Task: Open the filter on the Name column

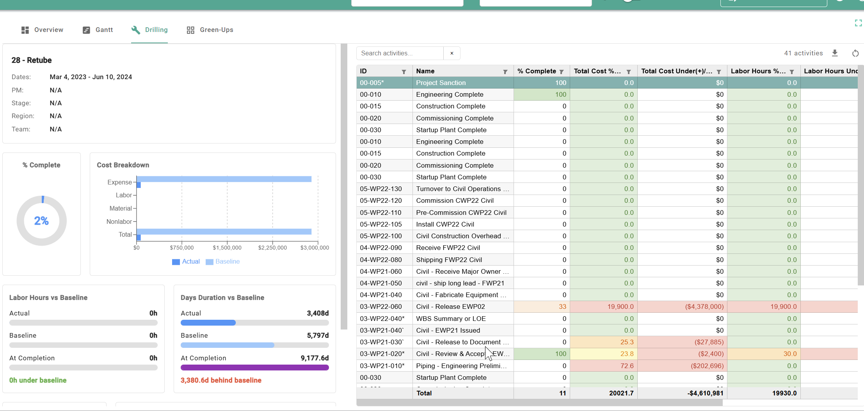Action: [x=505, y=71]
